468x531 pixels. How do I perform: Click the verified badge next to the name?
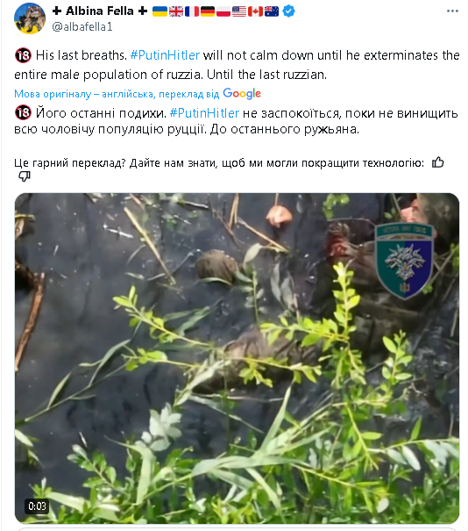[288, 11]
